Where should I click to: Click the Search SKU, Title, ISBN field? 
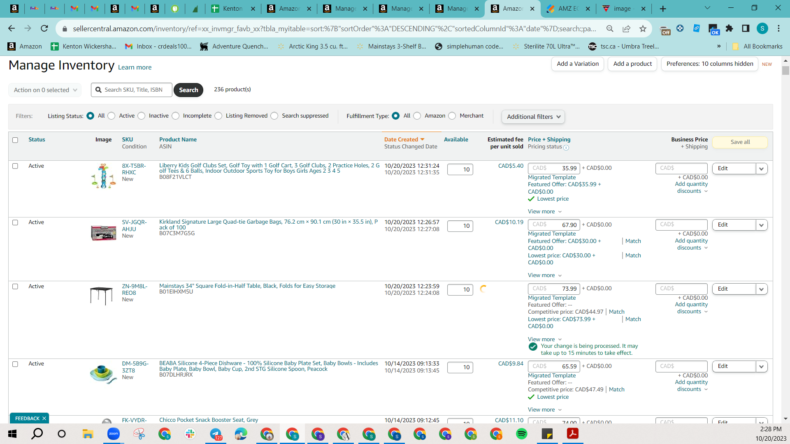pos(132,90)
